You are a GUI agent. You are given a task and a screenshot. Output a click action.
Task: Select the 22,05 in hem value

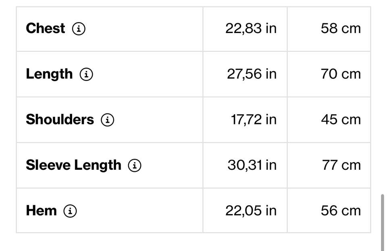click(251, 211)
